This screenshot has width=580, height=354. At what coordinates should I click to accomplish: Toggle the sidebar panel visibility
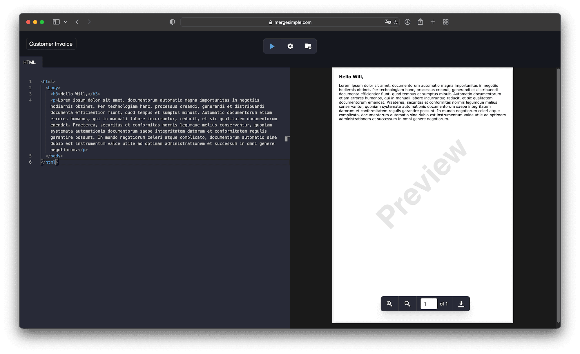(57, 22)
